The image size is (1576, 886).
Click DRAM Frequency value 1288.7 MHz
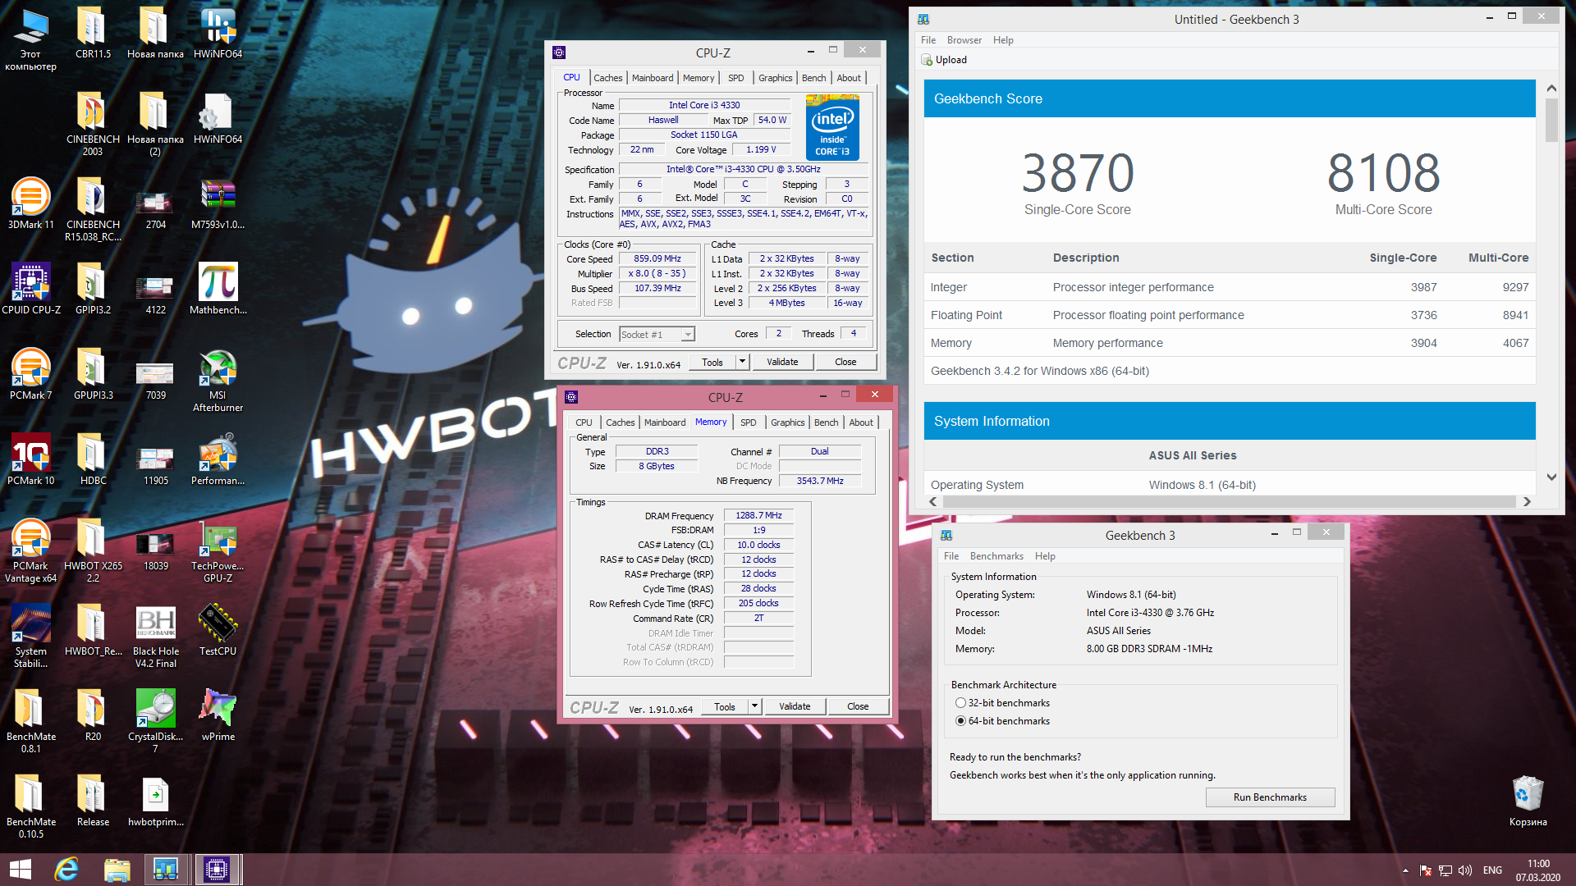pyautogui.click(x=758, y=515)
